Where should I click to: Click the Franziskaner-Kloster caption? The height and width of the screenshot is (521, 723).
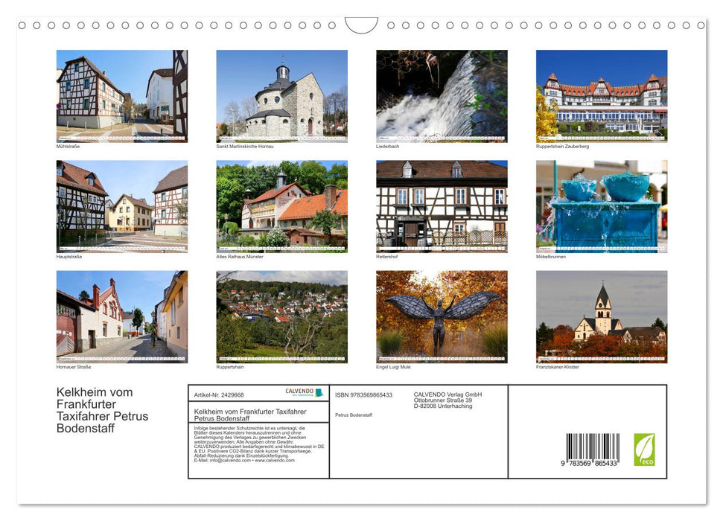click(558, 368)
